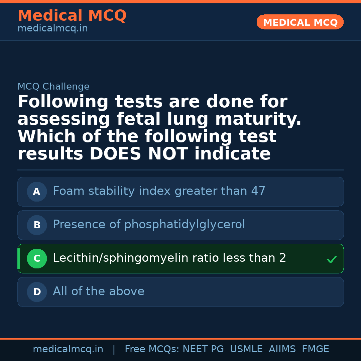Click the fetal lung maturity question heading
The height and width of the screenshot is (361, 361).
tap(159, 128)
